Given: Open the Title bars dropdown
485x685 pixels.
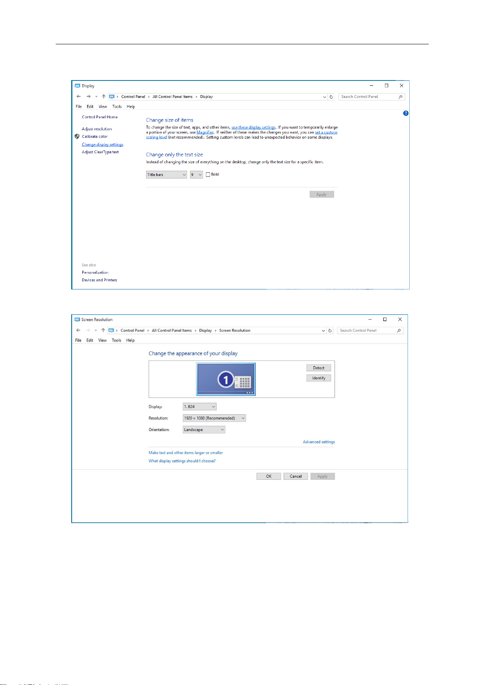Looking at the screenshot, I should click(x=166, y=175).
